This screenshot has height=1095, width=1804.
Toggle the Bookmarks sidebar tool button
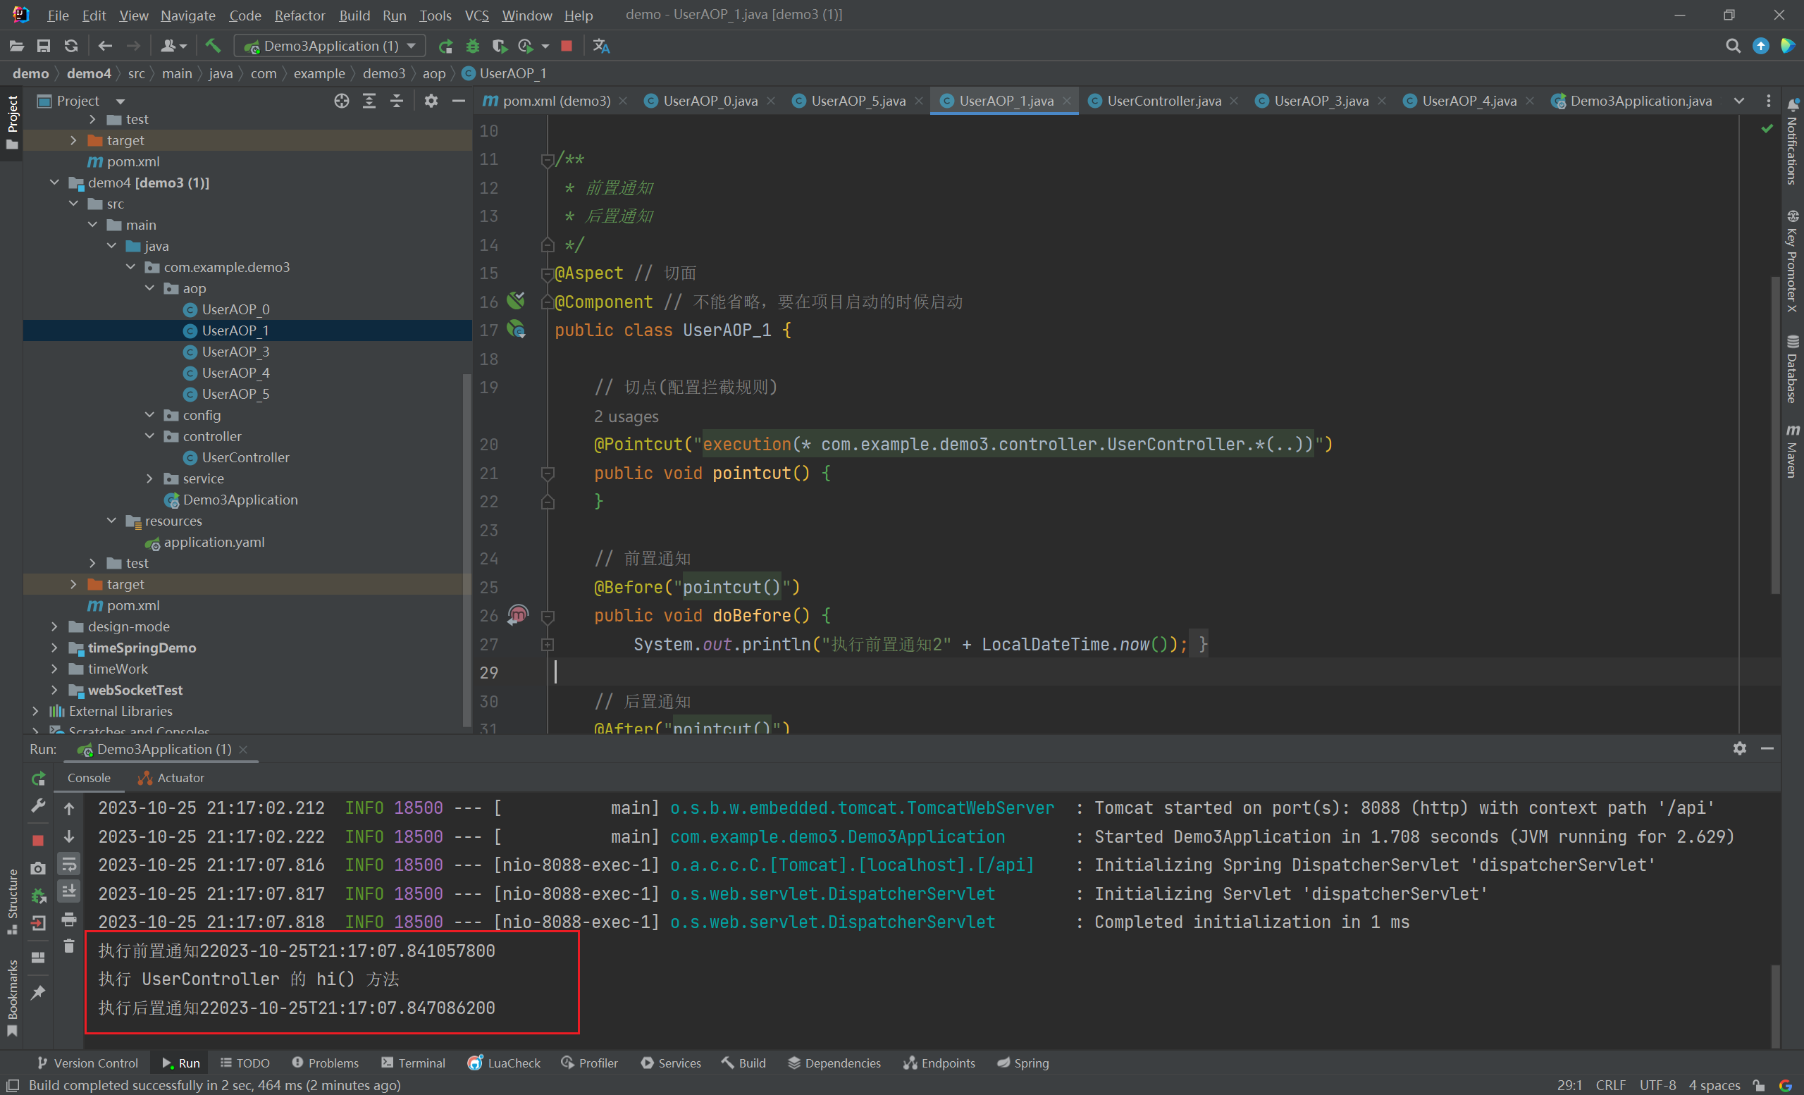pos(12,997)
